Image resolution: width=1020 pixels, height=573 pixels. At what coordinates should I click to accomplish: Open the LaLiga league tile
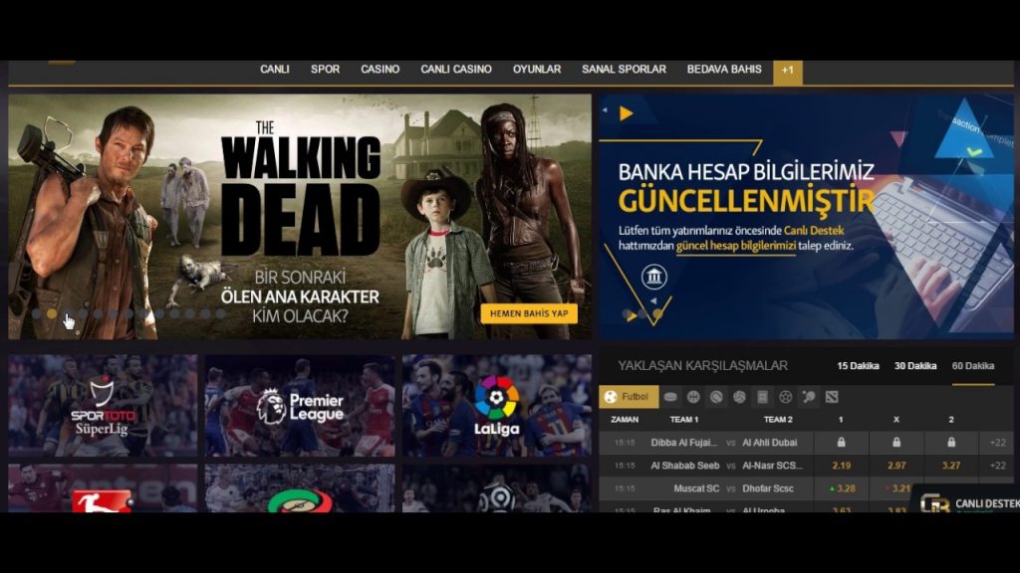[497, 406]
